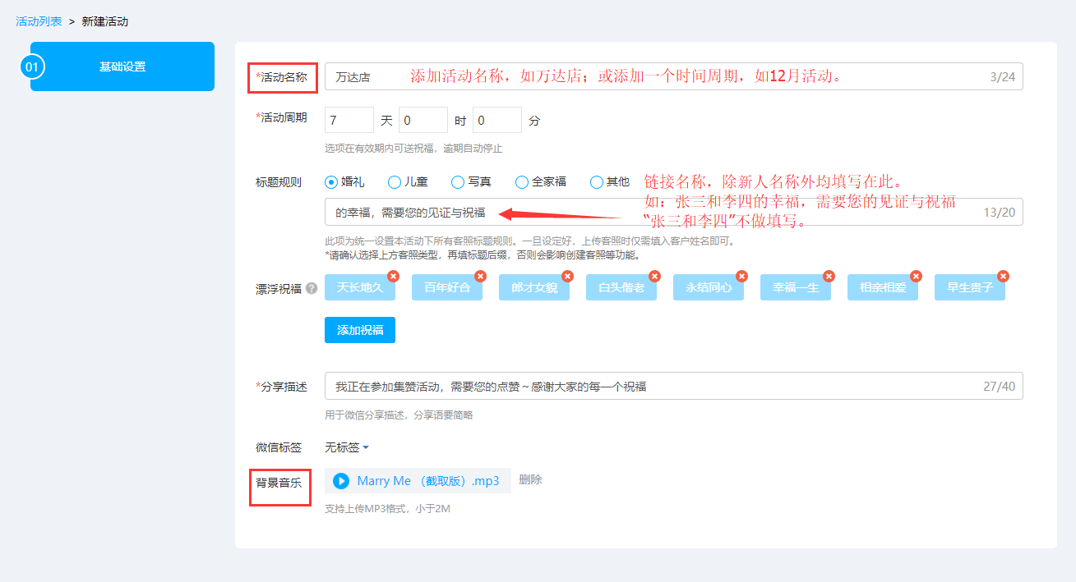Select the 婚礼 title rule radio button
The height and width of the screenshot is (582, 1076).
click(331, 182)
